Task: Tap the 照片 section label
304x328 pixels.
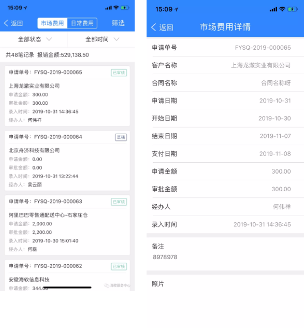Action: tap(158, 284)
